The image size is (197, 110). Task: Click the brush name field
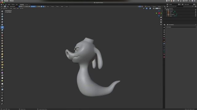pyautogui.click(x=14, y=6)
